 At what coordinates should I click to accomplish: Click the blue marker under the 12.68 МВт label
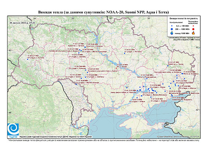coord(147,79)
